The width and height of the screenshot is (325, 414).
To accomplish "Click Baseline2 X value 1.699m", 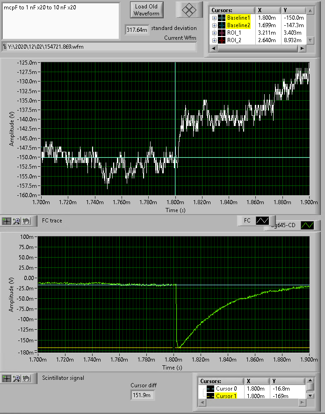I will coord(267,25).
